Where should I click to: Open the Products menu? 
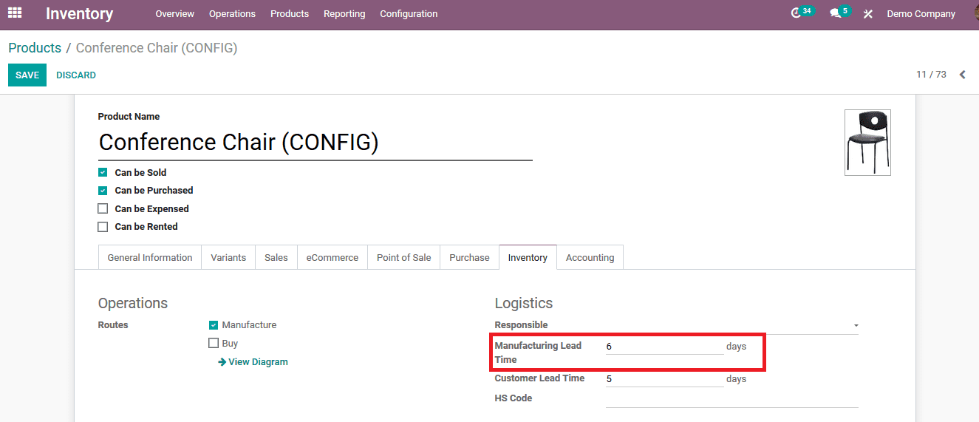click(x=290, y=14)
